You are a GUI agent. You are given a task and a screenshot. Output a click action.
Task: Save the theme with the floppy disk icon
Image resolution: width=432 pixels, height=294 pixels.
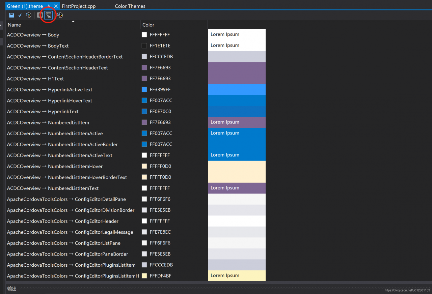[x=11, y=15]
